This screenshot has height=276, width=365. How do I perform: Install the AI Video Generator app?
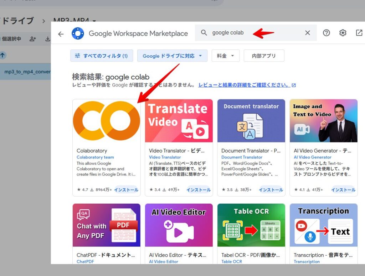(343, 190)
